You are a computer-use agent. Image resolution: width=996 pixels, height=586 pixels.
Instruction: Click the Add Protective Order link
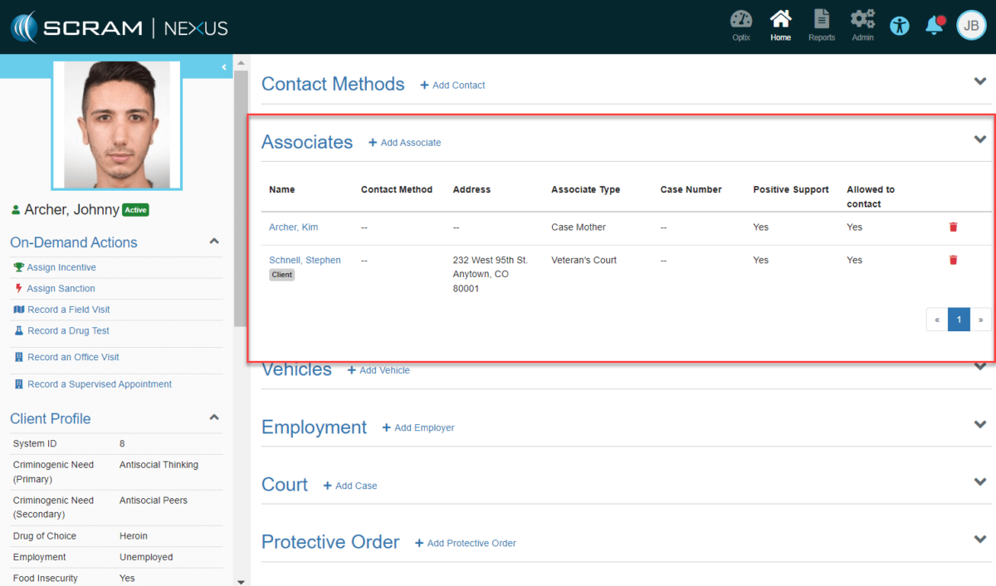click(x=466, y=543)
